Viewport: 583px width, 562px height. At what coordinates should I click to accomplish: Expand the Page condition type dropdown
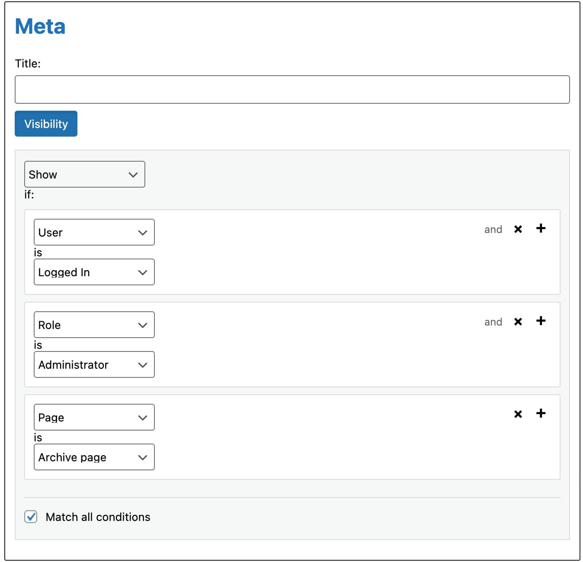click(x=94, y=417)
